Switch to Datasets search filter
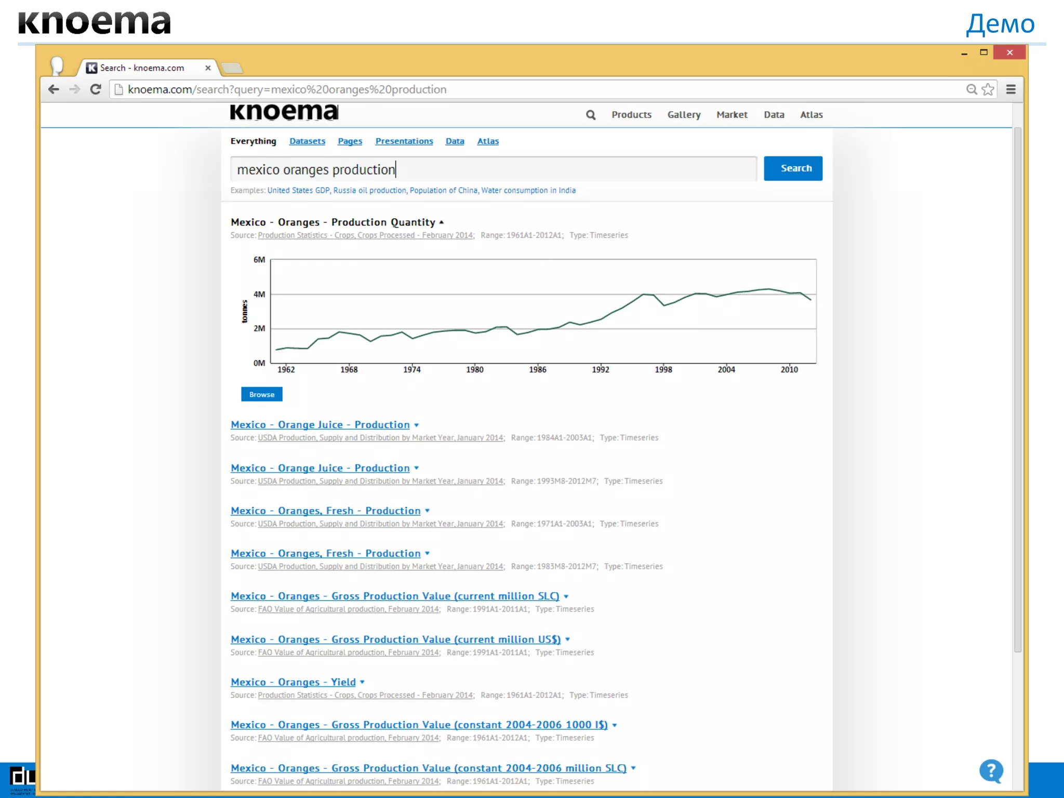 coord(307,141)
